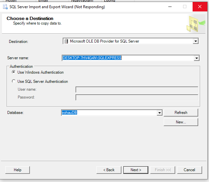The image size is (209, 182).
Task: Click inside the Server name text box
Action: 128,58
